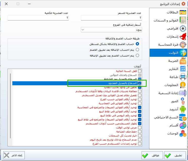Open the أندرويد Android icon
Image resolution: width=188 pixels, height=161 pixels.
pyautogui.click(x=183, y=109)
